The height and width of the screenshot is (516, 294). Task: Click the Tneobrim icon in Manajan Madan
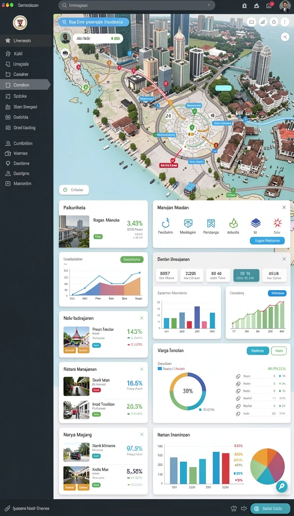(x=165, y=223)
